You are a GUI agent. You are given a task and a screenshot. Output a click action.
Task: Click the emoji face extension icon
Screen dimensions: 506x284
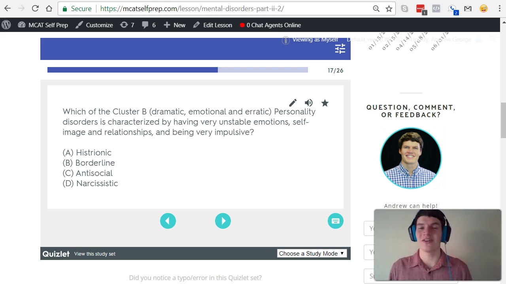(483, 8)
